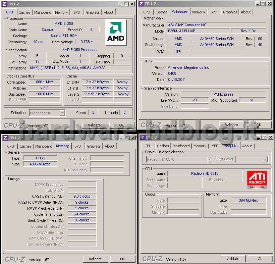
Task: Expand the Perf Level dropdown
Action: pos(265,159)
